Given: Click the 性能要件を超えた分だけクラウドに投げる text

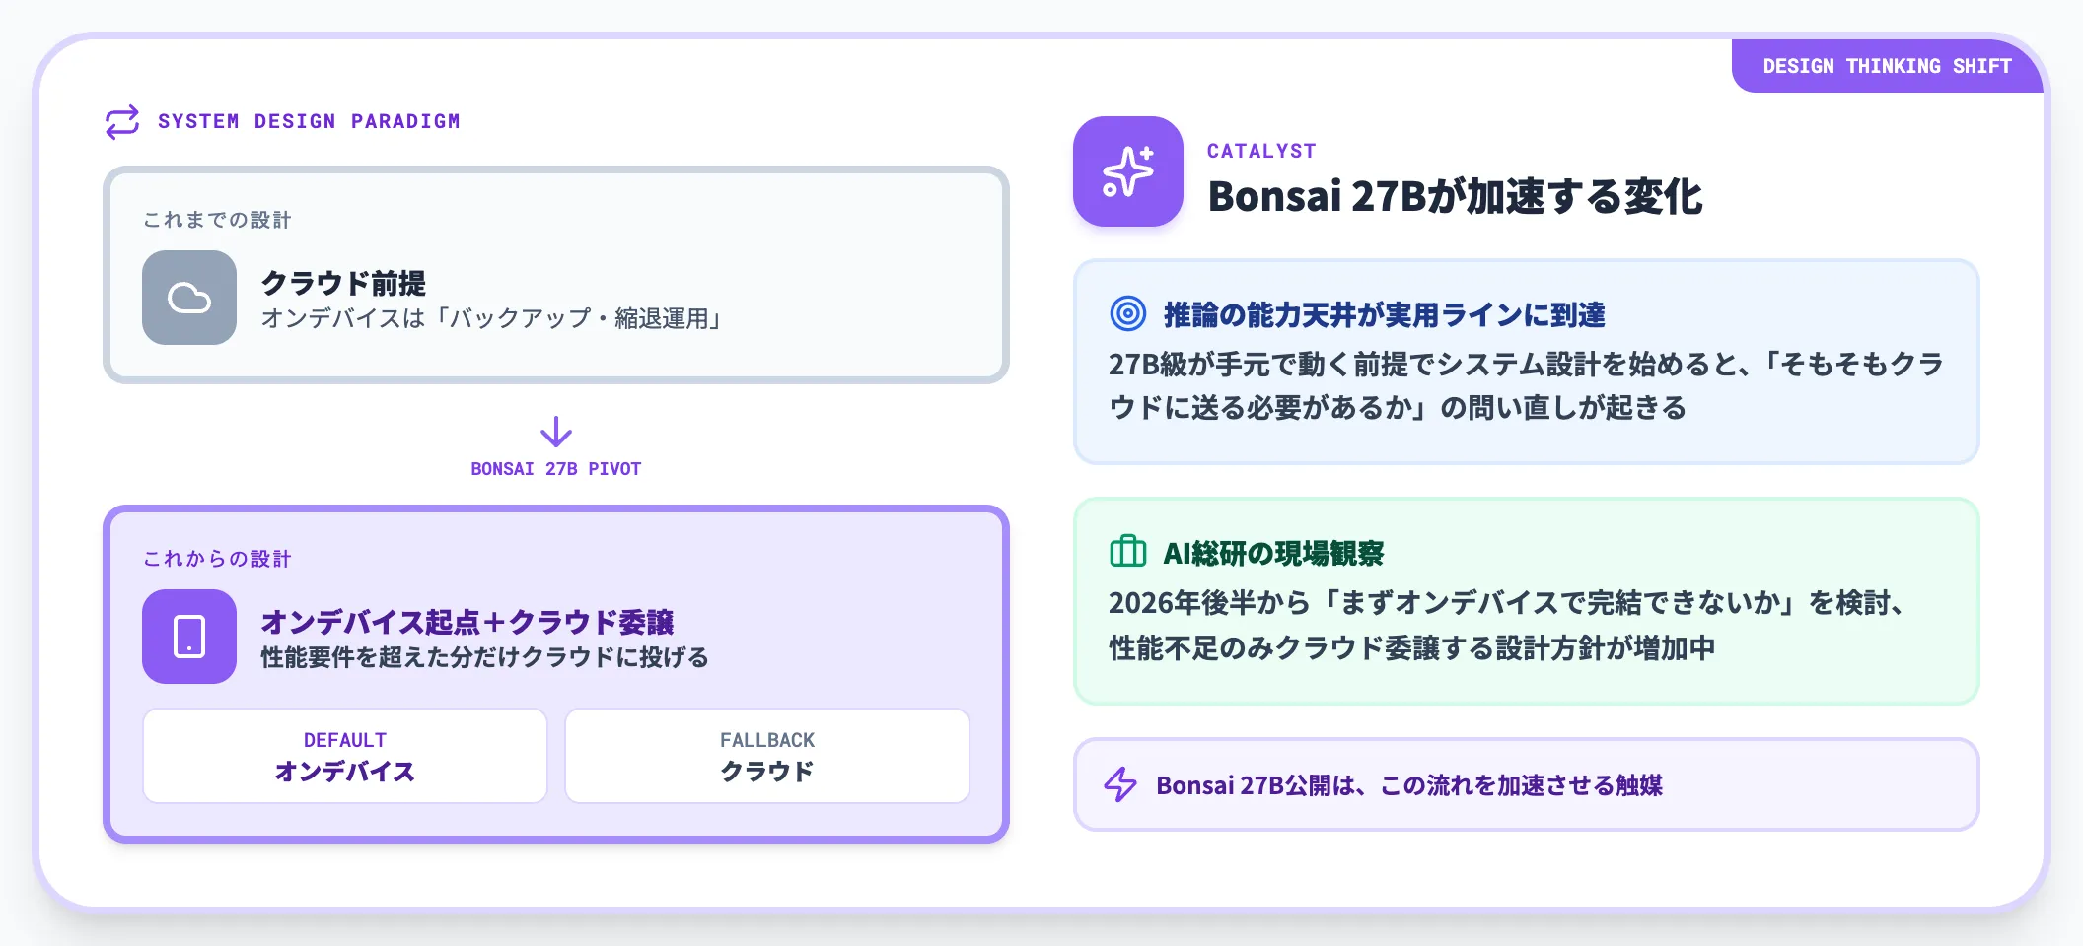Looking at the screenshot, I should pyautogui.click(x=485, y=657).
